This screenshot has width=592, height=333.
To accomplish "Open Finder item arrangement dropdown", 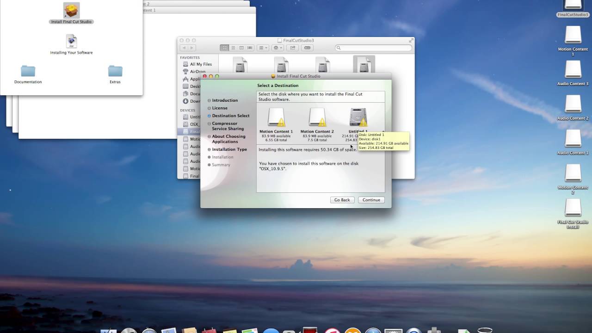I will click(263, 48).
